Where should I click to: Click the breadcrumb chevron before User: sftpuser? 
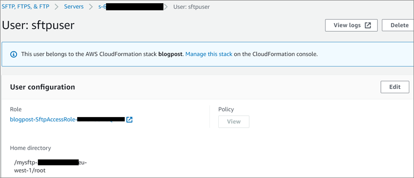click(x=166, y=7)
